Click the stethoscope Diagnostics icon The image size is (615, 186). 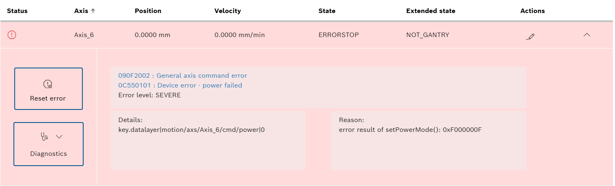(44, 137)
